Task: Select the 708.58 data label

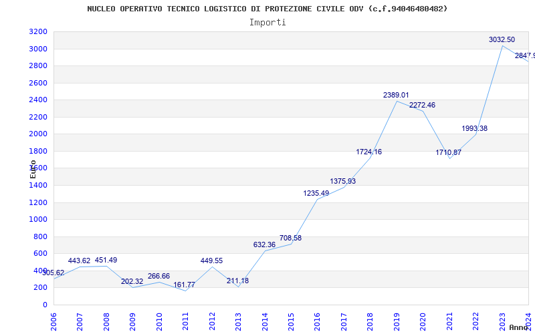Action: click(290, 238)
